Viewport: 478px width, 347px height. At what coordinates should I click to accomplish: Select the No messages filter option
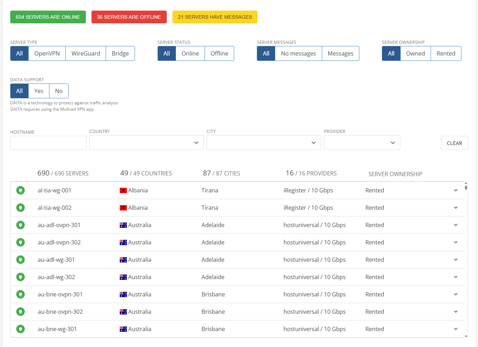298,53
